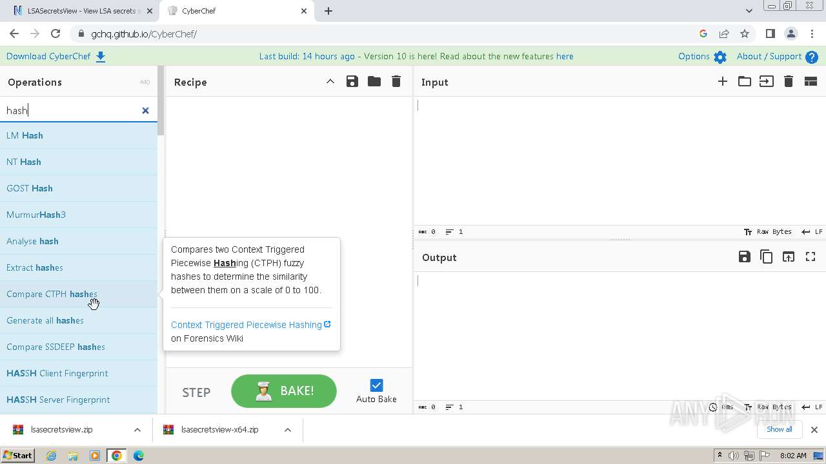
Task: Click the taskbar volume icon
Action: (x=734, y=456)
